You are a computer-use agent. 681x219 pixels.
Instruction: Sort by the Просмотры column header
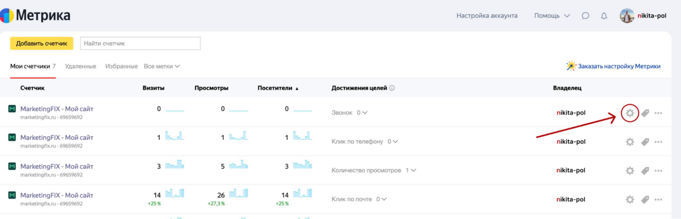click(x=212, y=88)
